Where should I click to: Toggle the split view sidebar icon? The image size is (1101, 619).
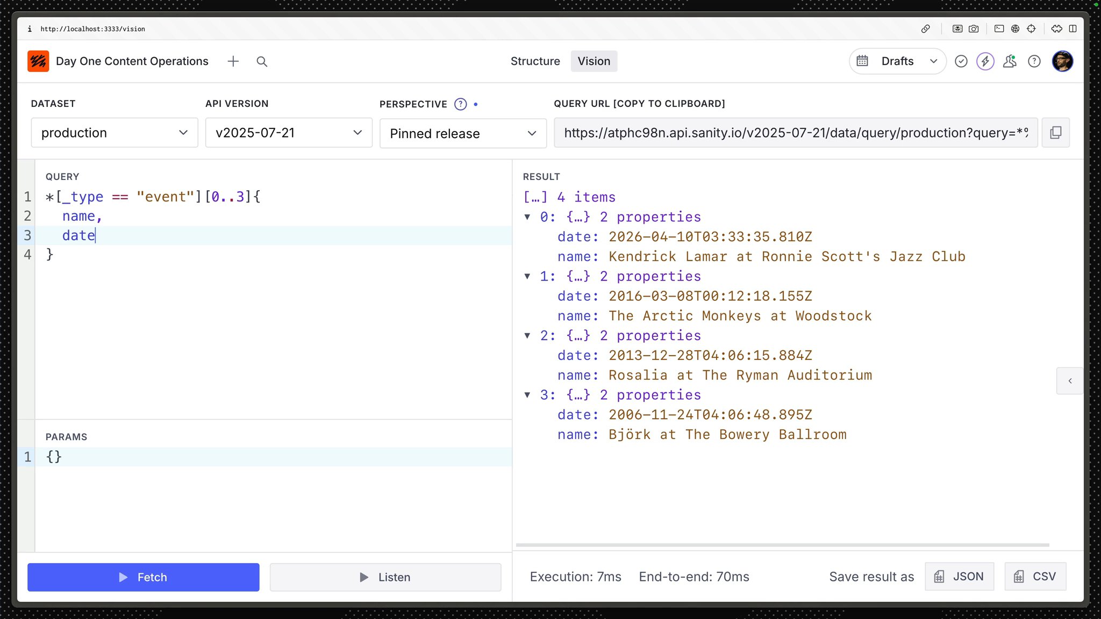(1073, 29)
